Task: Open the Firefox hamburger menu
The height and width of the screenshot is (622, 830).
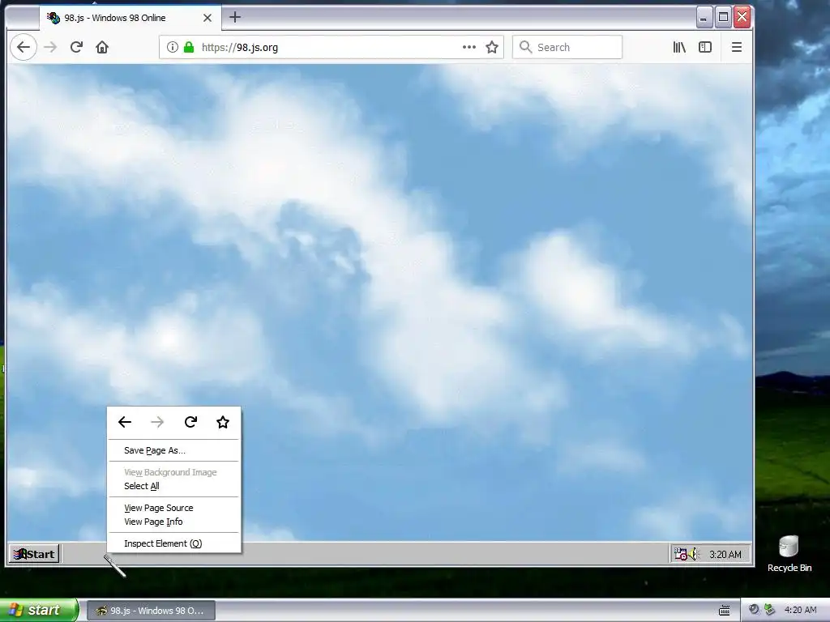Action: tap(736, 47)
